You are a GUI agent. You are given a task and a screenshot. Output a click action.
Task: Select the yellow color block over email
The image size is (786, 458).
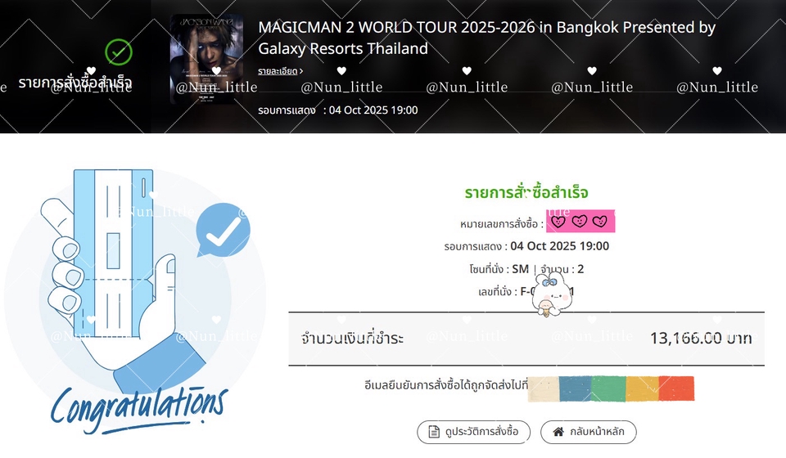coord(642,389)
